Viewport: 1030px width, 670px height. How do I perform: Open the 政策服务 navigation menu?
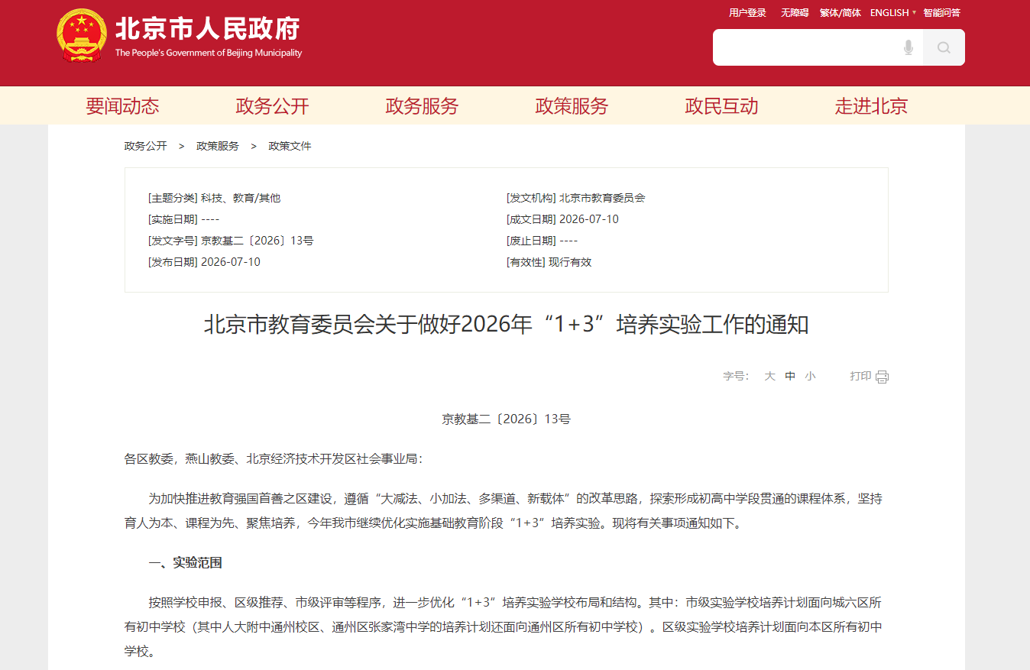[572, 106]
